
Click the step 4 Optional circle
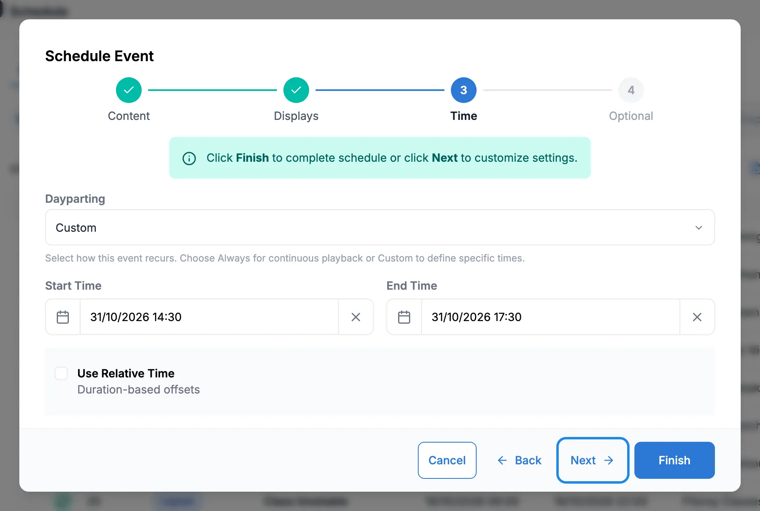[x=631, y=90]
